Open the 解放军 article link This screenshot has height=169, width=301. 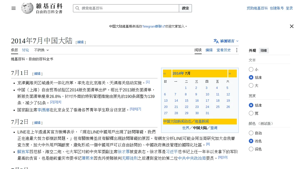23,152
